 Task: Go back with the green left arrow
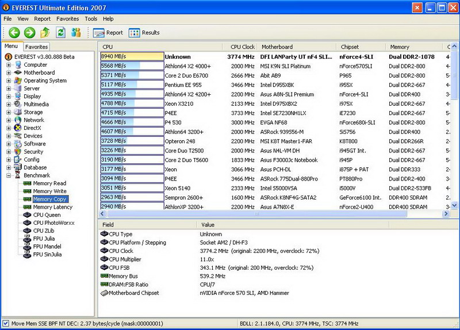coord(14,33)
